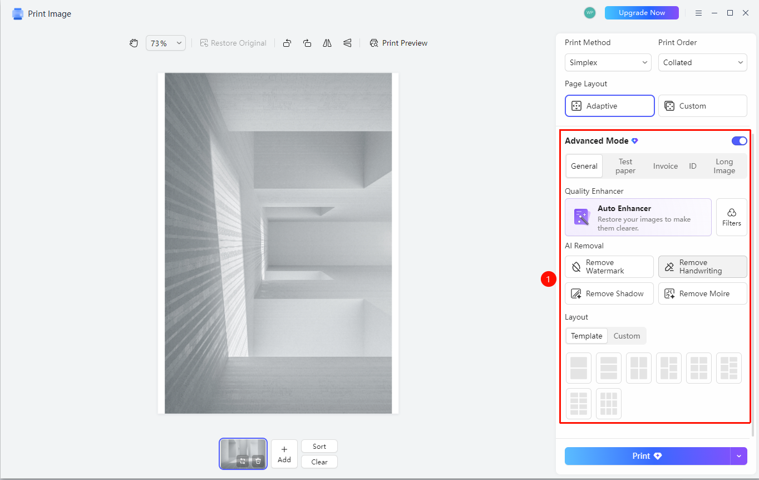Switch to ID tab
This screenshot has width=759, height=480.
click(x=693, y=166)
